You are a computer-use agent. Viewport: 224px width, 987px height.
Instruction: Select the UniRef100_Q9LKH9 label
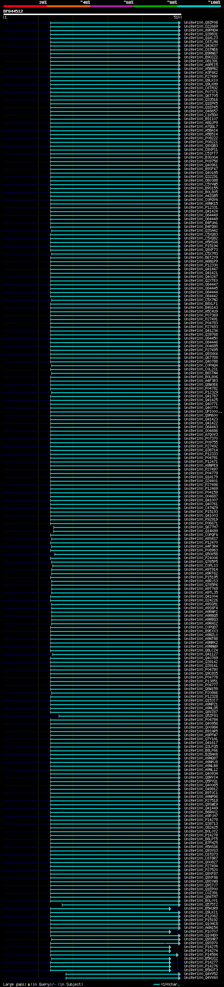[201, 84]
